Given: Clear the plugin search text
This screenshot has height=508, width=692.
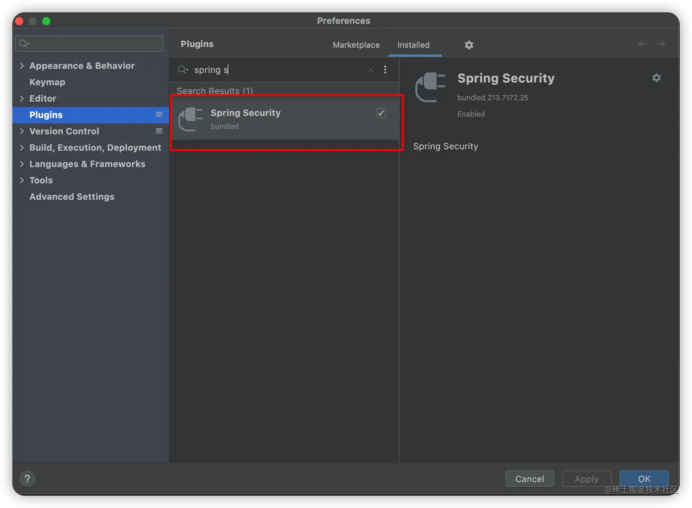Looking at the screenshot, I should tap(371, 70).
